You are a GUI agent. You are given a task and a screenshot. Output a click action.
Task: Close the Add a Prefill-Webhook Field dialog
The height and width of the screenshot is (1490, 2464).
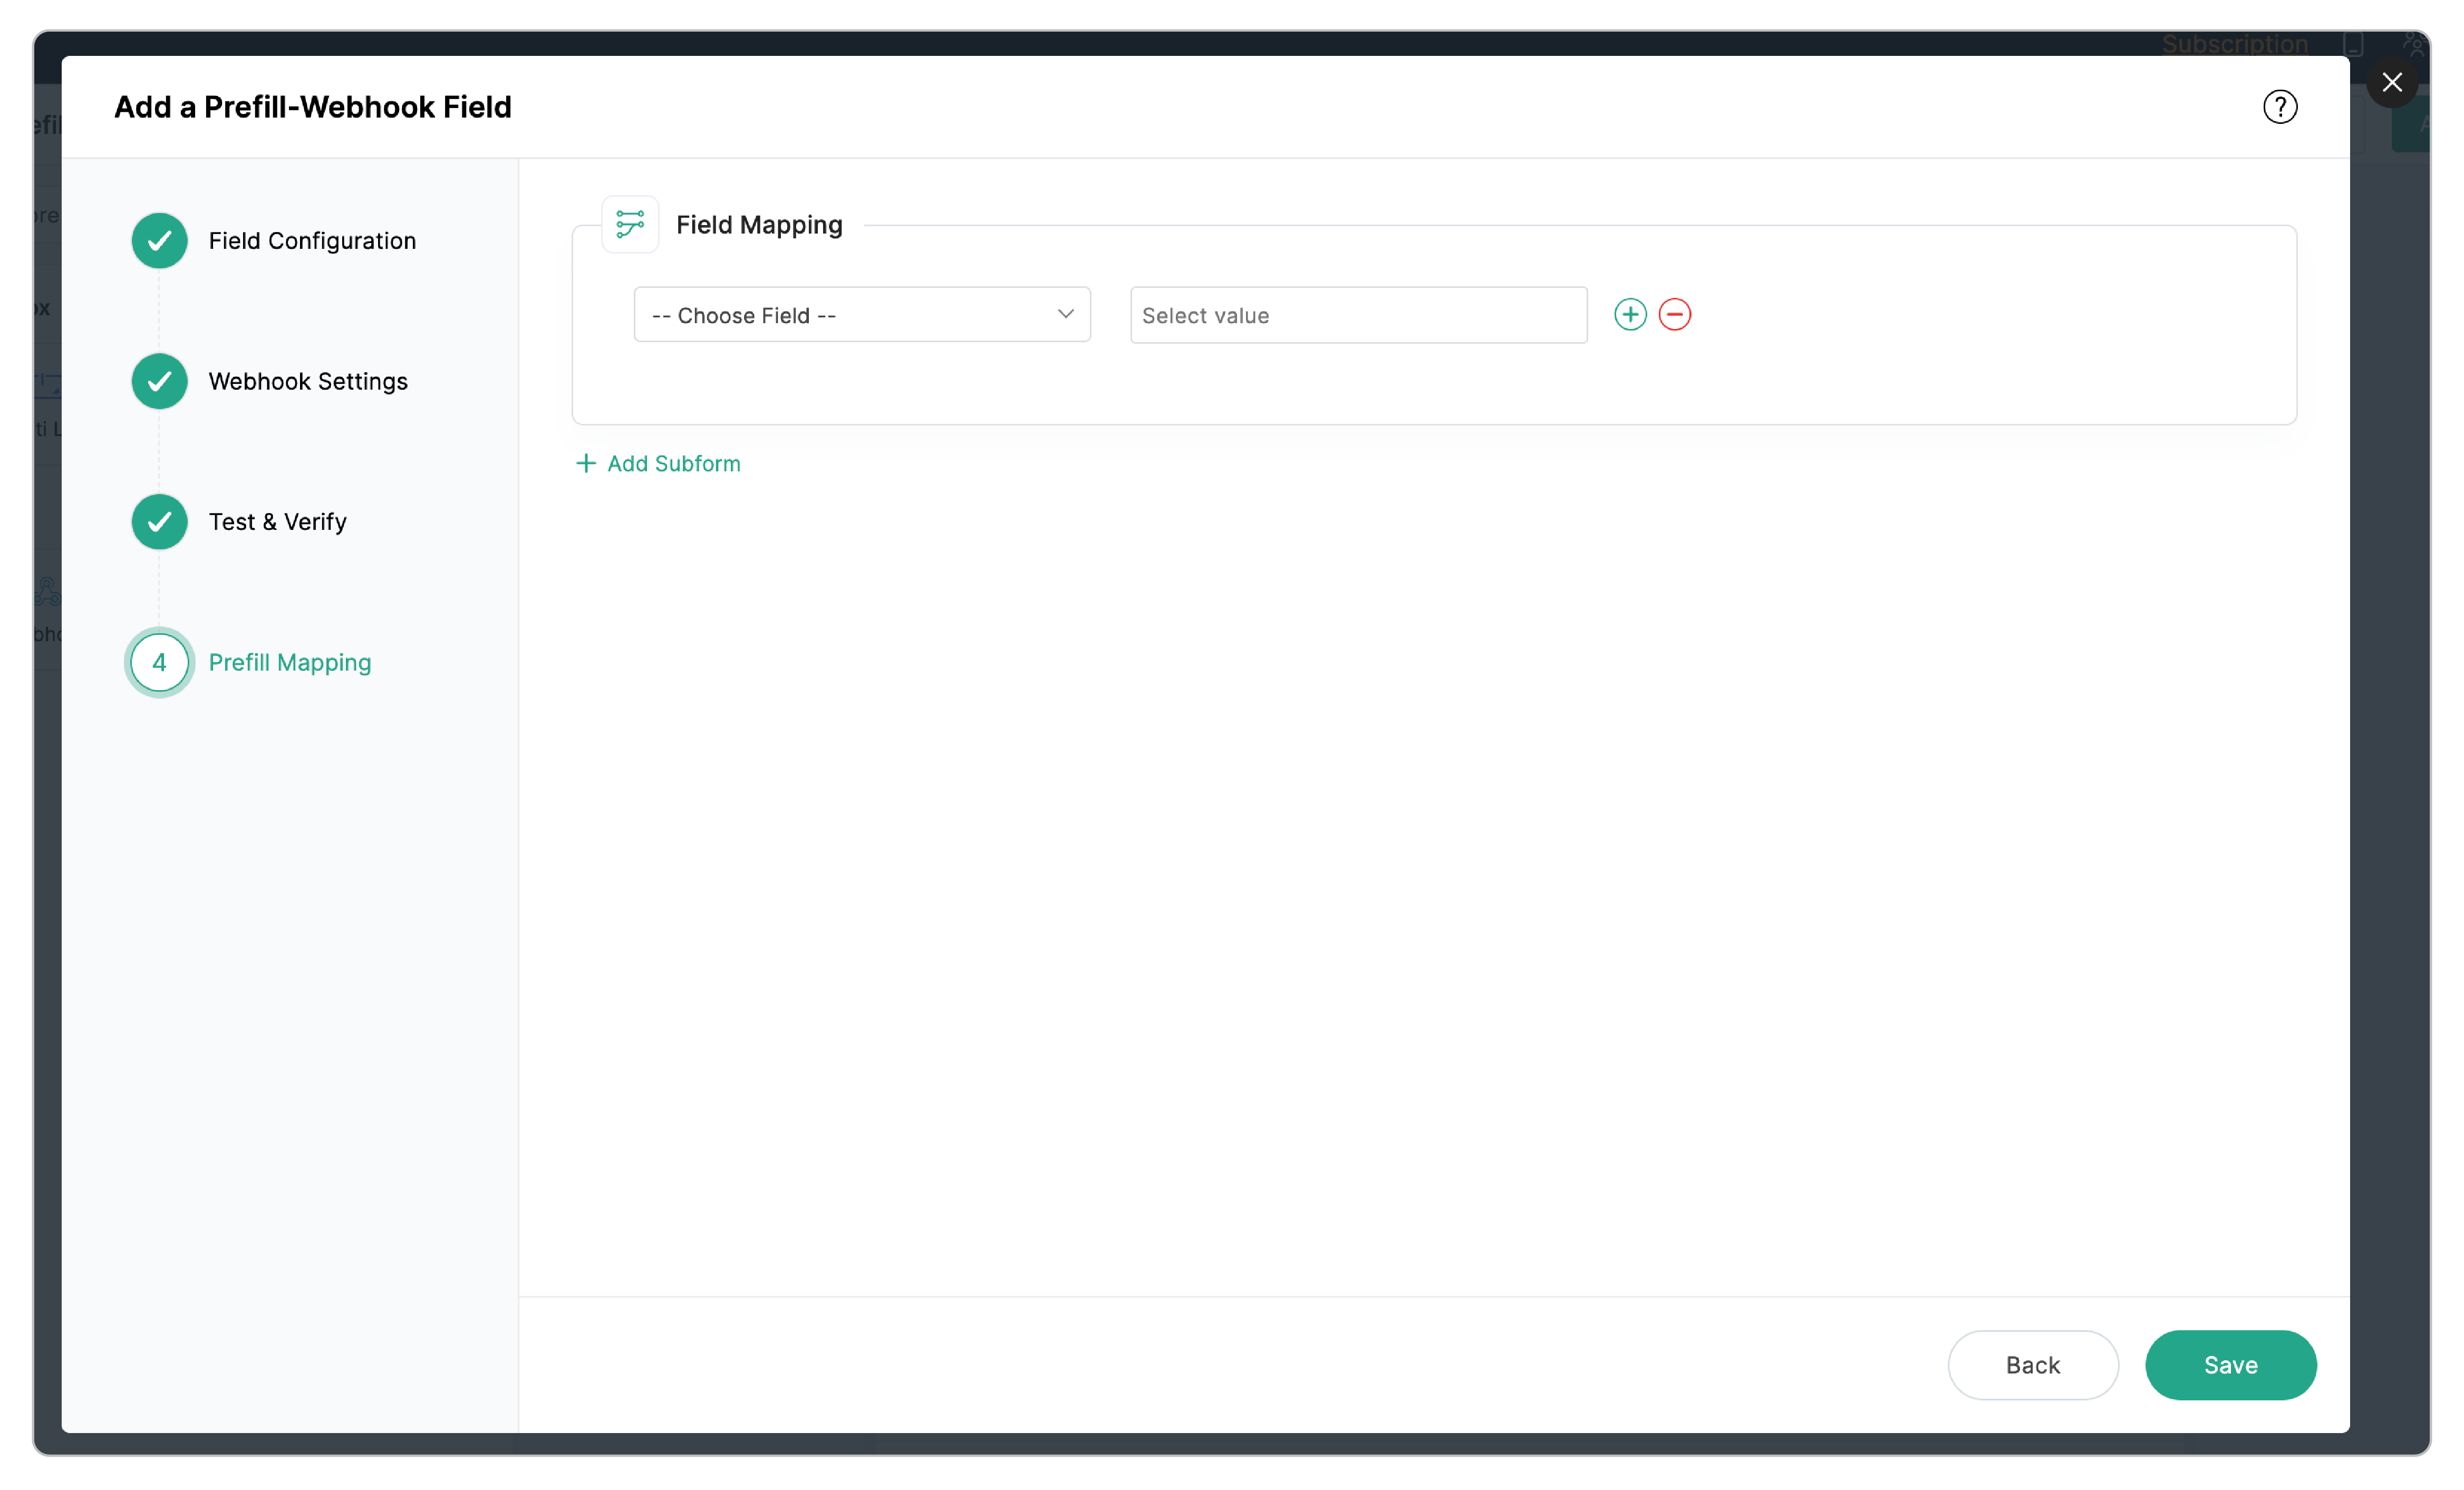coord(2392,82)
